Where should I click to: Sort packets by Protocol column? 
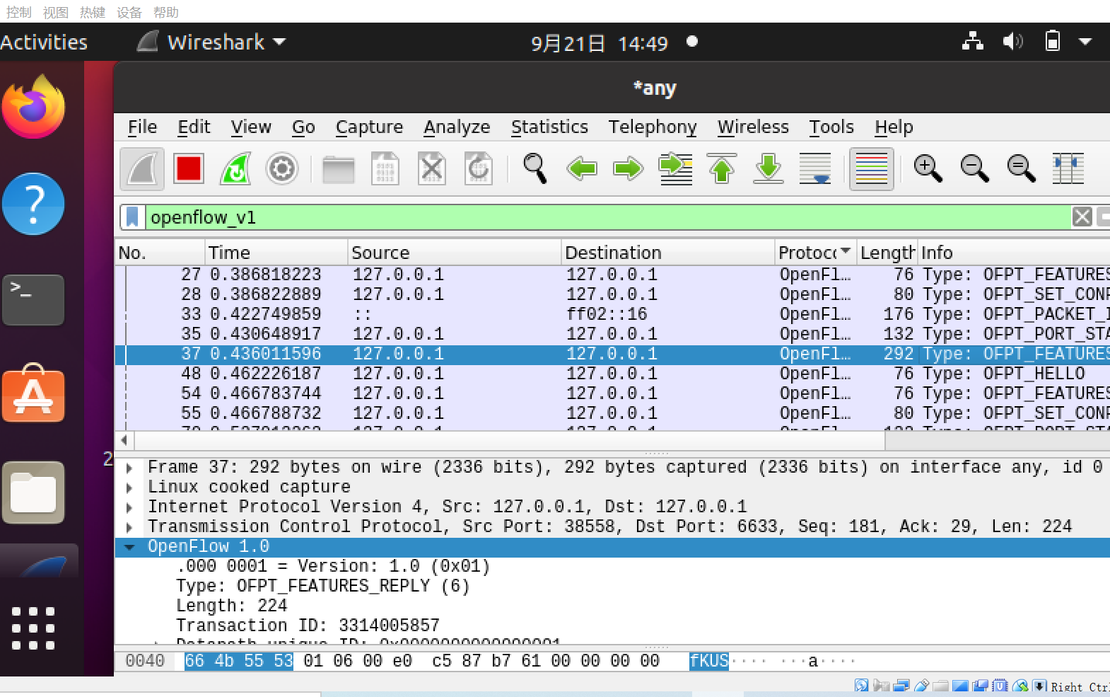click(816, 253)
